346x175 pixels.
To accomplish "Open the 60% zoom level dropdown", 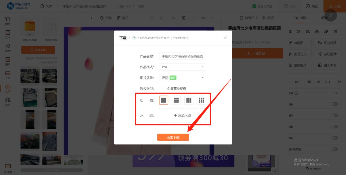I will (x=203, y=18).
